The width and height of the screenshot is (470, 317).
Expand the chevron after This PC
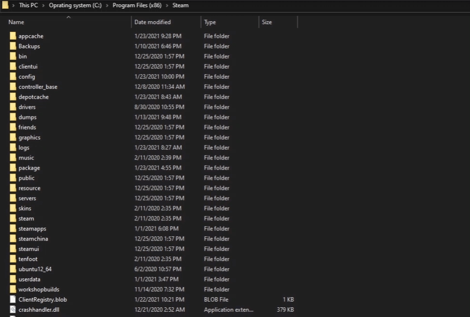pyautogui.click(x=44, y=5)
